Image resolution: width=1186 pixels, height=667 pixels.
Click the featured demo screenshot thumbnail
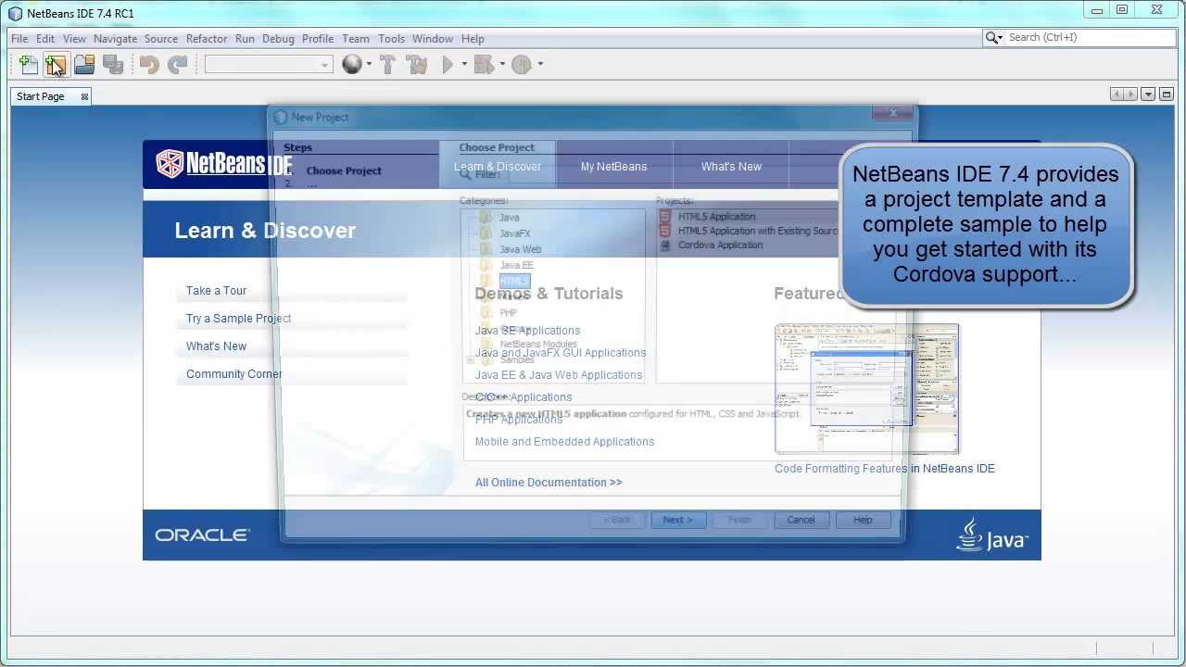point(866,388)
